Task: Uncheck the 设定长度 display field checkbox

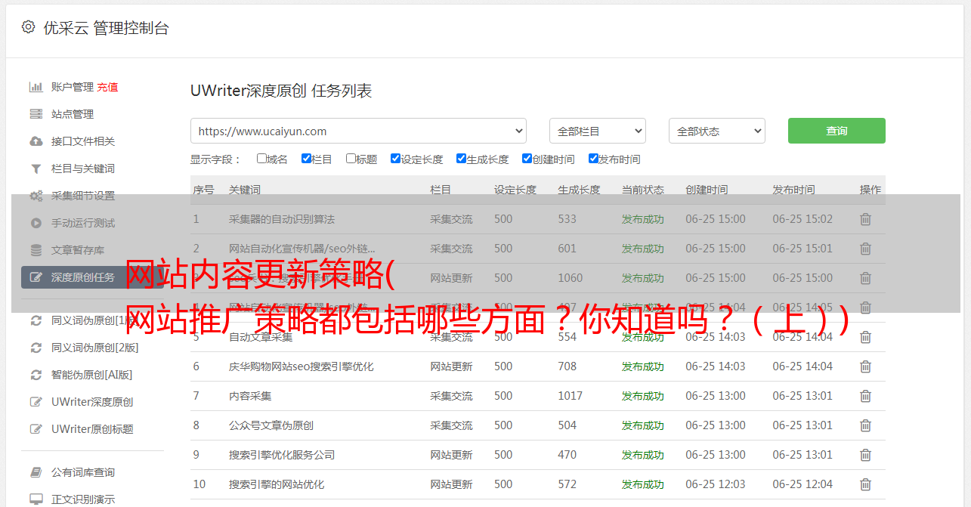Action: point(395,159)
